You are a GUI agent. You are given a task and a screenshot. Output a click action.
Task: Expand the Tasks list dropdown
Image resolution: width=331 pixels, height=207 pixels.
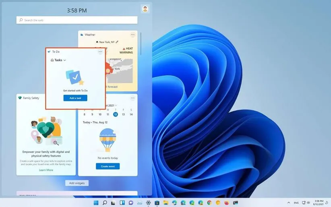65,60
